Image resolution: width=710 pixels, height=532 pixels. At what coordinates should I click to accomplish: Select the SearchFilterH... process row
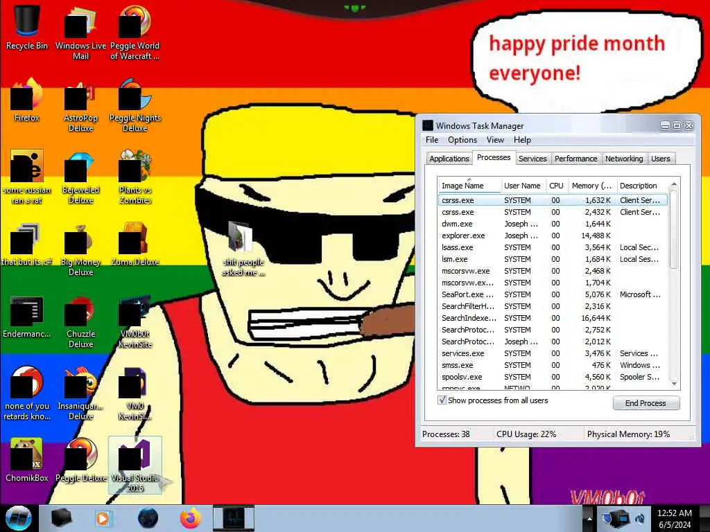click(553, 306)
